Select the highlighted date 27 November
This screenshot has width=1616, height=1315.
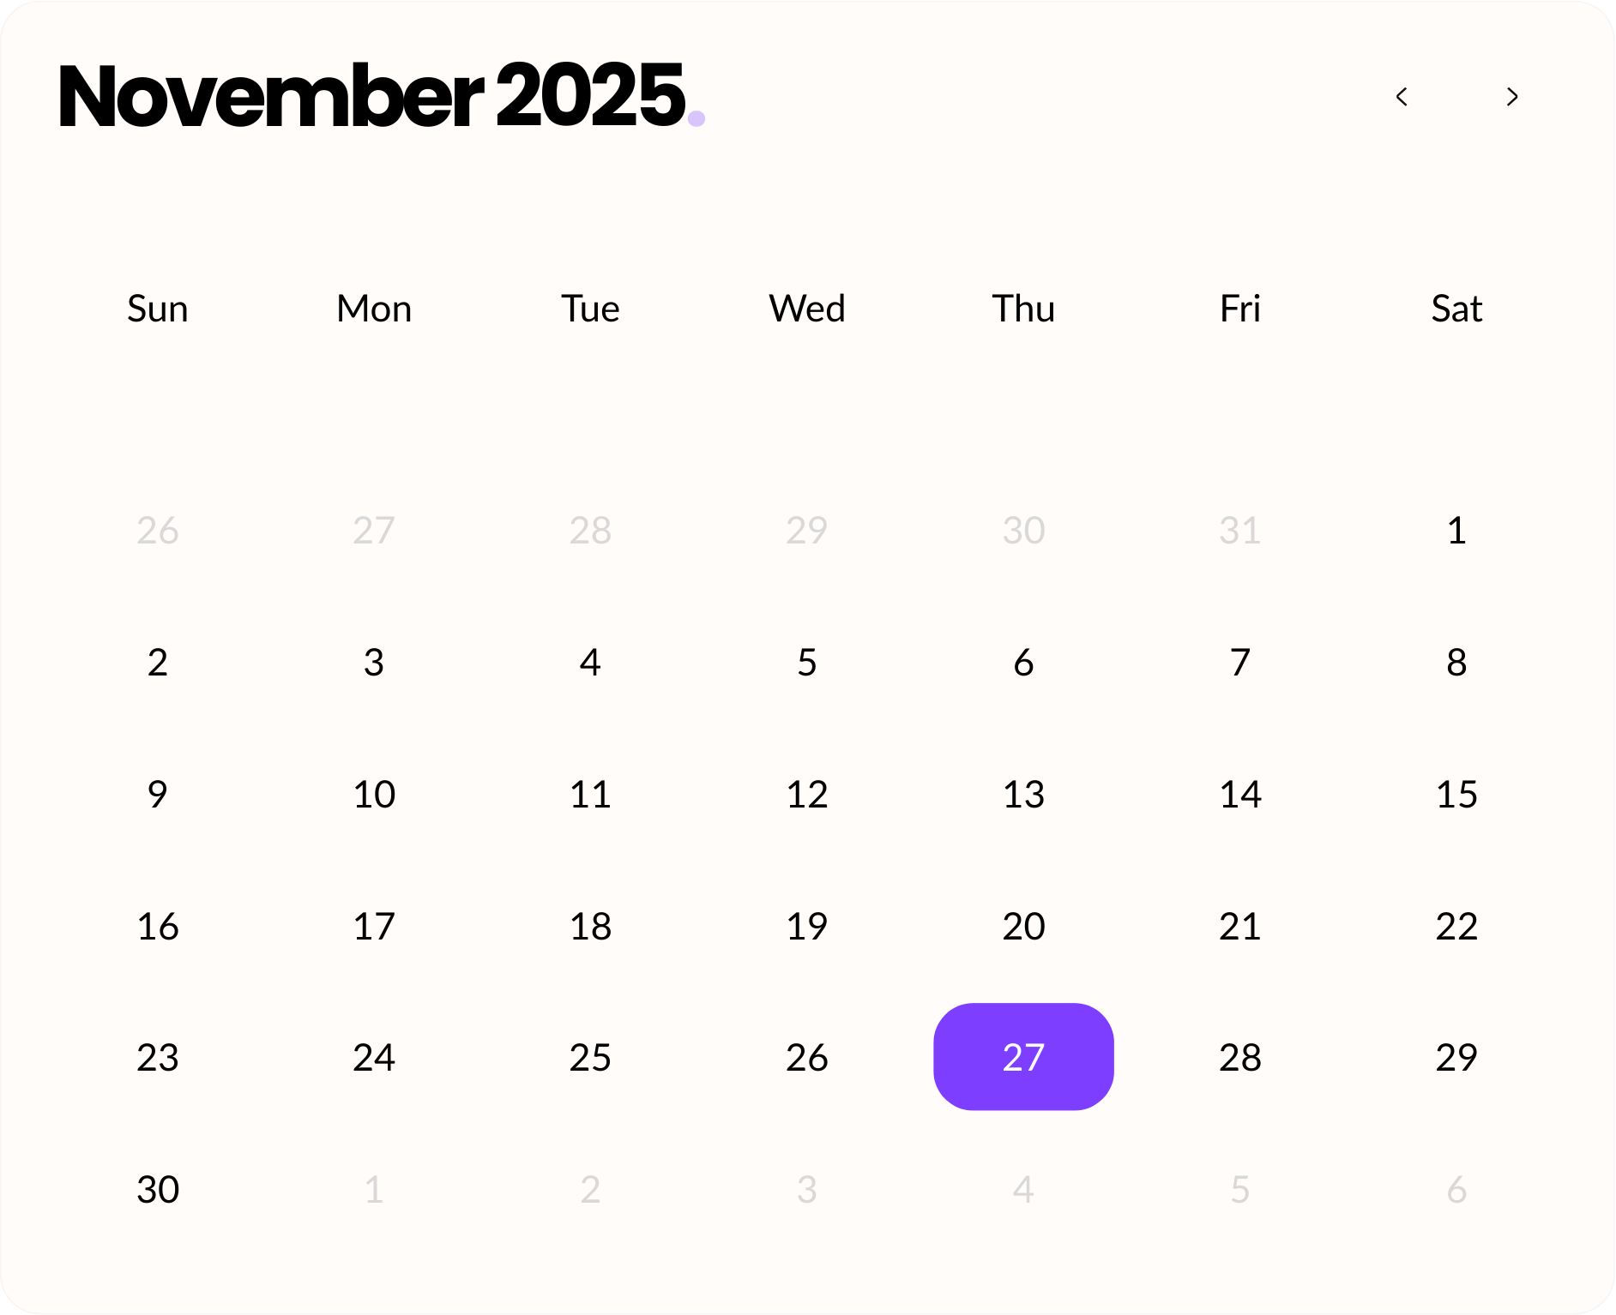(x=1023, y=1057)
